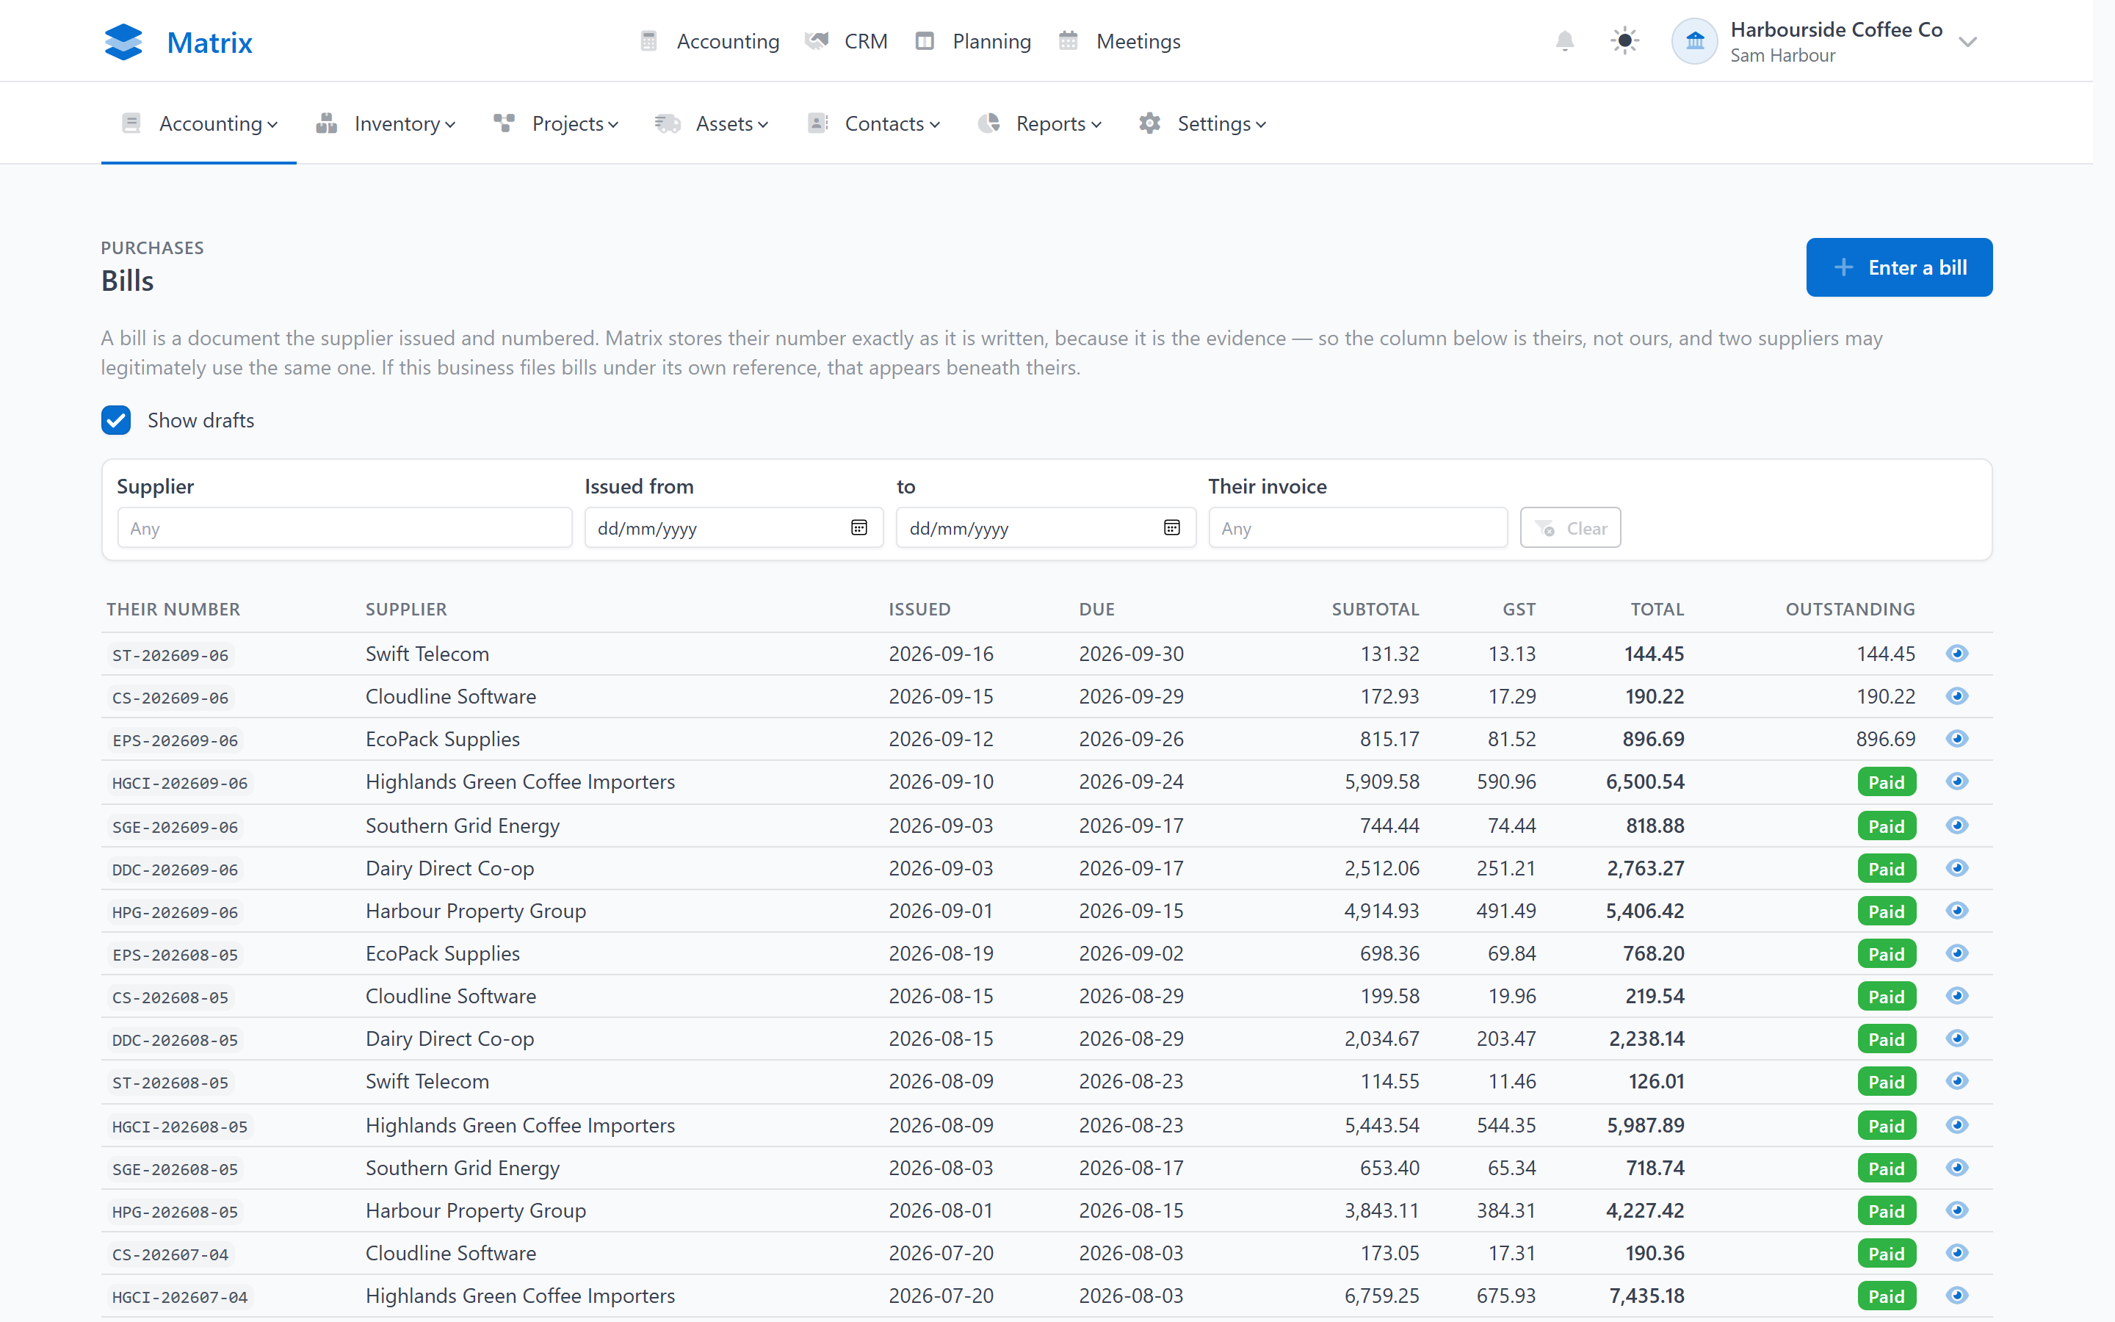View bill DDC-202609-06 via eye icon
The width and height of the screenshot is (2115, 1322).
pyautogui.click(x=1957, y=868)
